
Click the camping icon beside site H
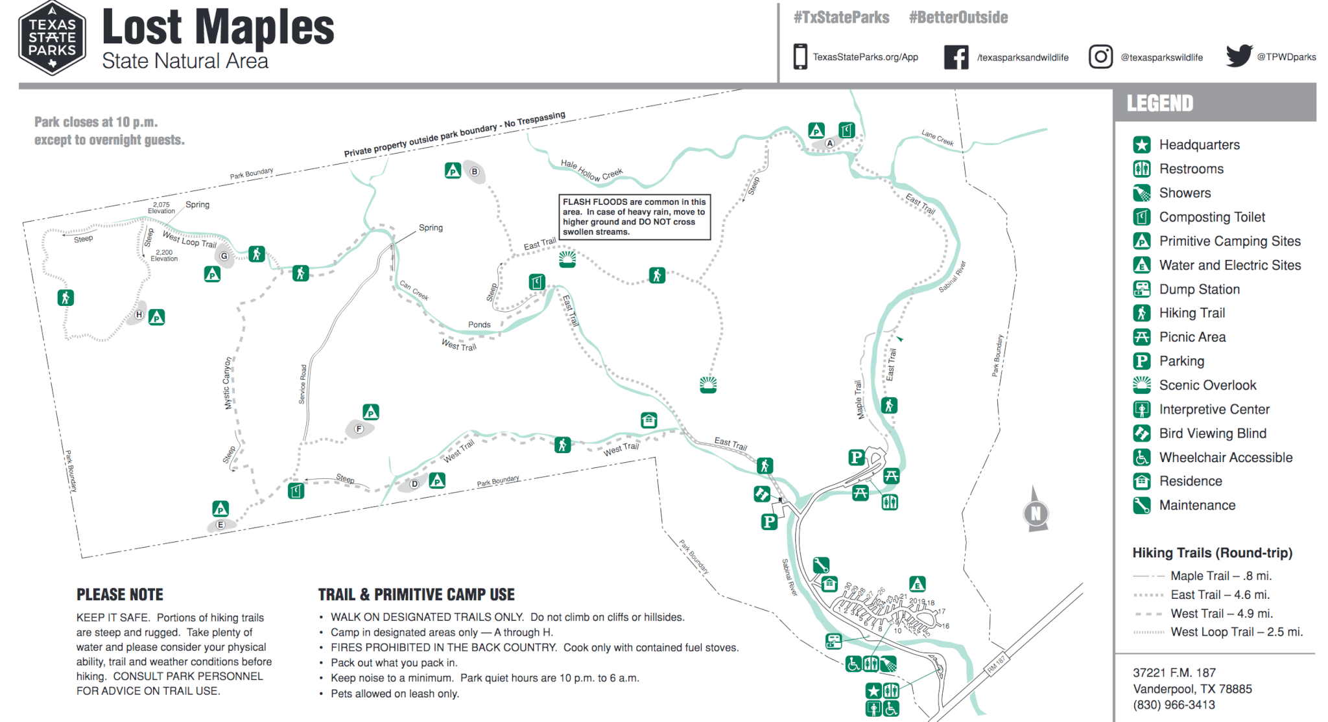click(x=156, y=317)
